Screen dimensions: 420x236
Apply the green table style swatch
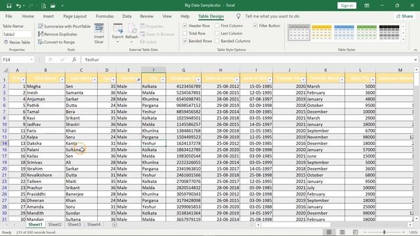pyautogui.click(x=367, y=32)
